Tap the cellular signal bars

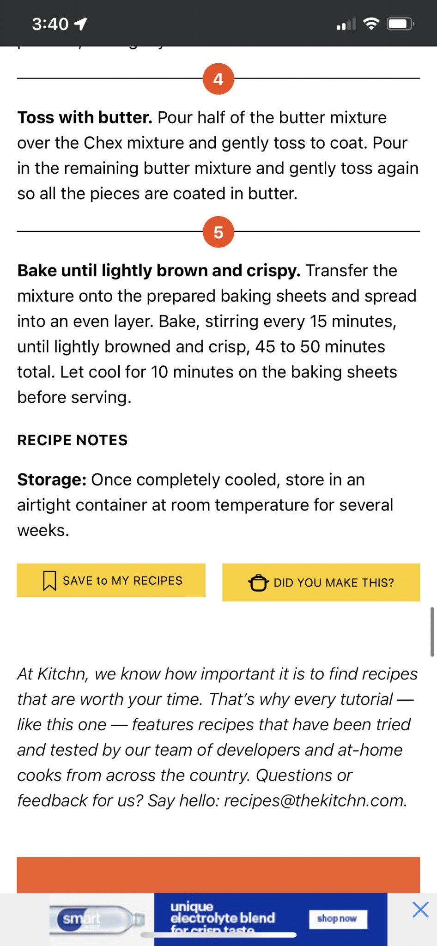[x=346, y=24]
